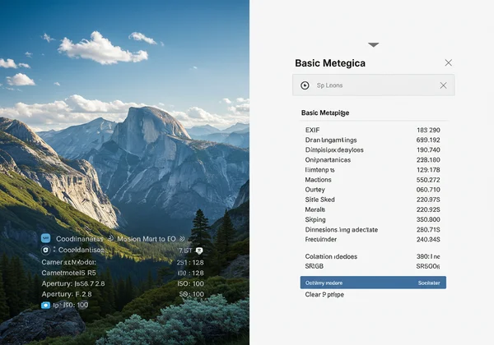The image size is (494, 345).
Task: Click the double chevron after Mosion Mart to EO
Action: [181, 237]
